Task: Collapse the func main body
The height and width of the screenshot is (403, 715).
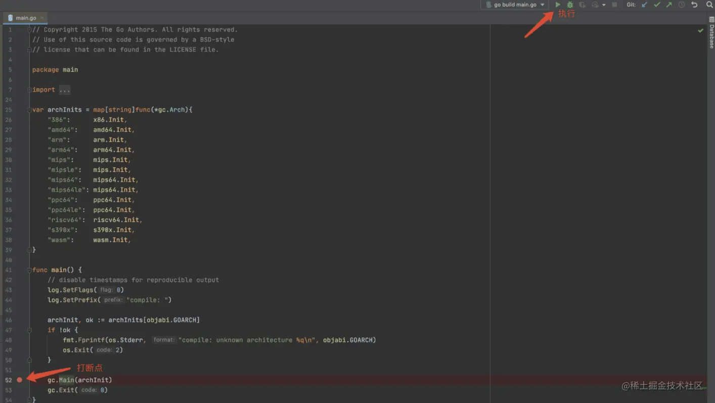Action: click(29, 270)
